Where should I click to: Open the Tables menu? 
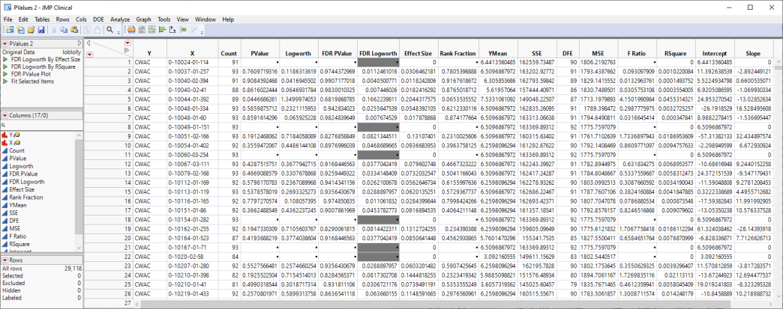coord(42,19)
